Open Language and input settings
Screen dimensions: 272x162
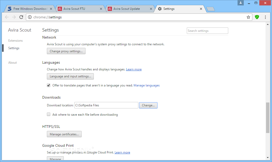pyautogui.click(x=70, y=76)
